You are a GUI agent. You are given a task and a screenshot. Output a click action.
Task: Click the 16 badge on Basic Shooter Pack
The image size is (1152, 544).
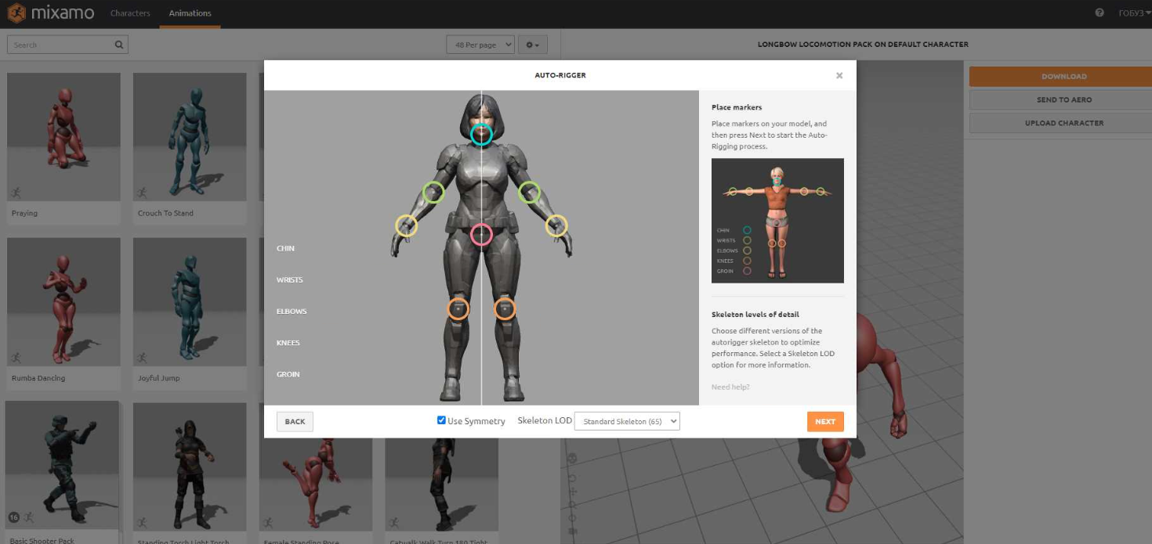[14, 517]
